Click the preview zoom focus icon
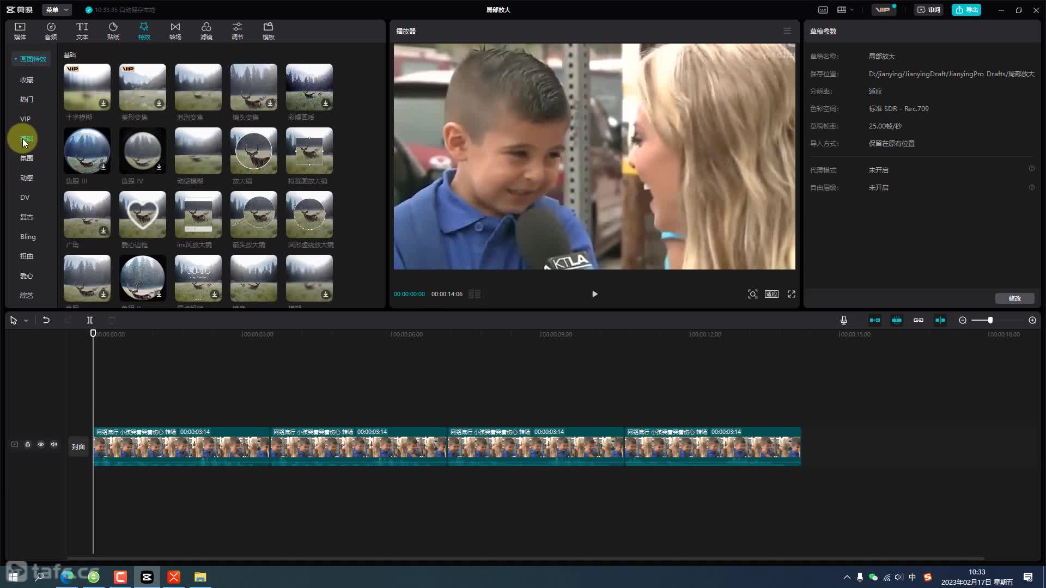1046x588 pixels. pos(753,294)
